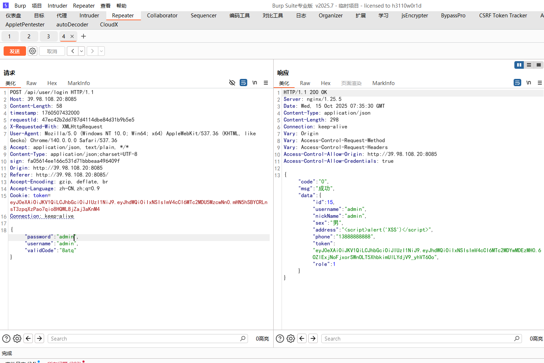Viewport: 544px width, 363px height.
Task: Select the combined single-pane layout icon
Action: click(539, 65)
